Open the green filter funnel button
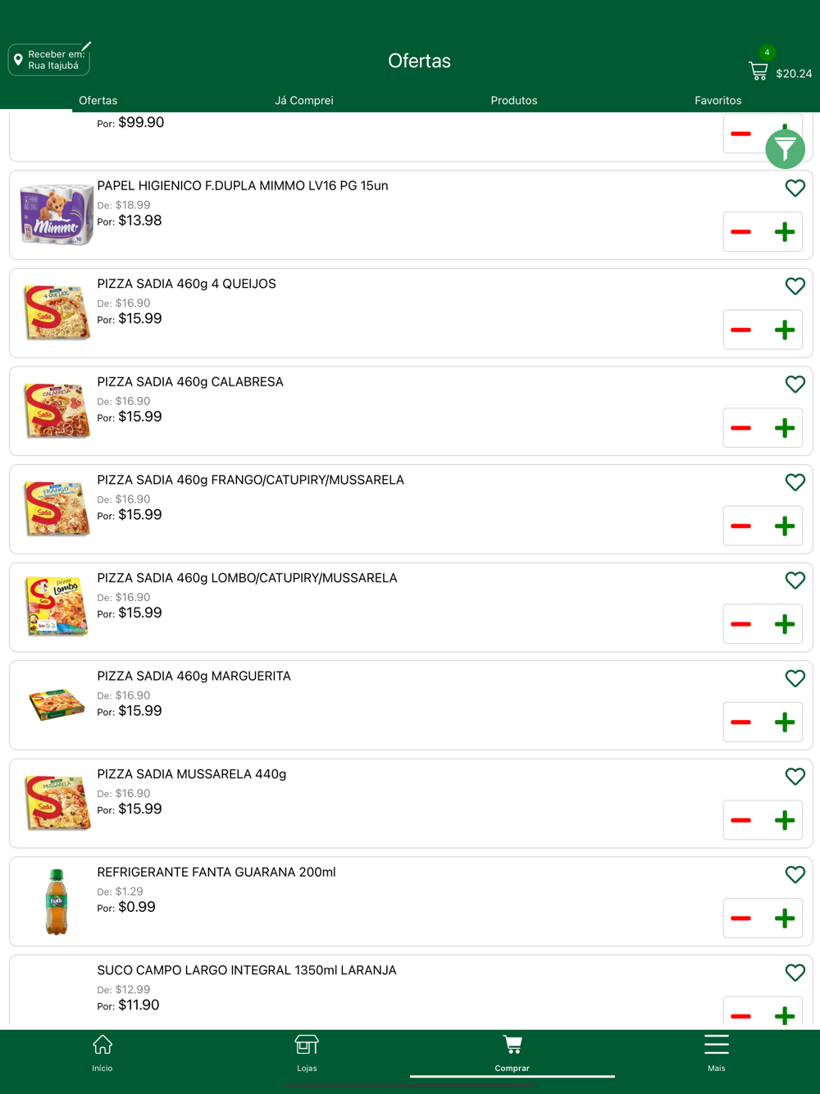The width and height of the screenshot is (820, 1094). point(785,149)
